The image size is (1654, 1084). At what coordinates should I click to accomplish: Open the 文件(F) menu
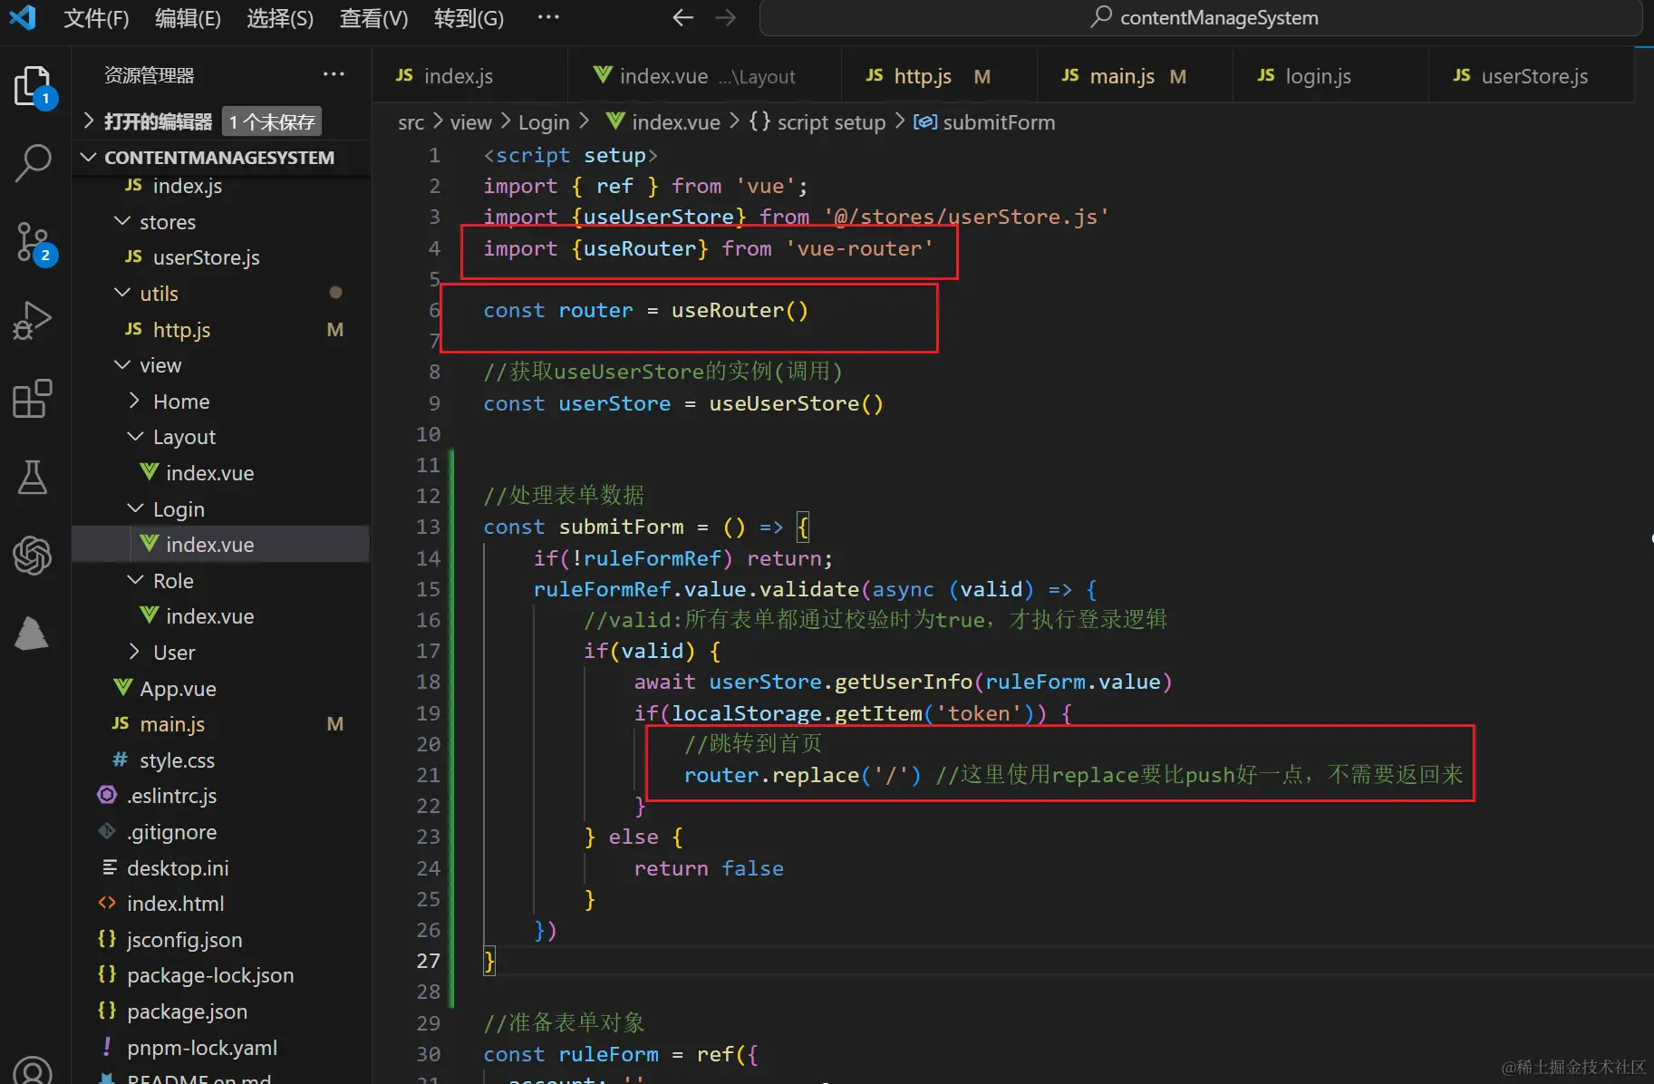(x=96, y=18)
